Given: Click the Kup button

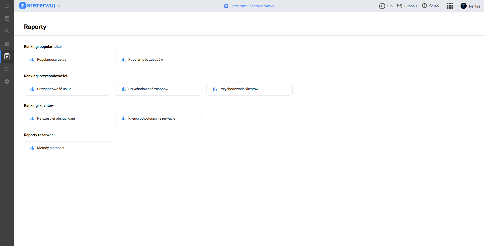Looking at the screenshot, I should pos(386,6).
